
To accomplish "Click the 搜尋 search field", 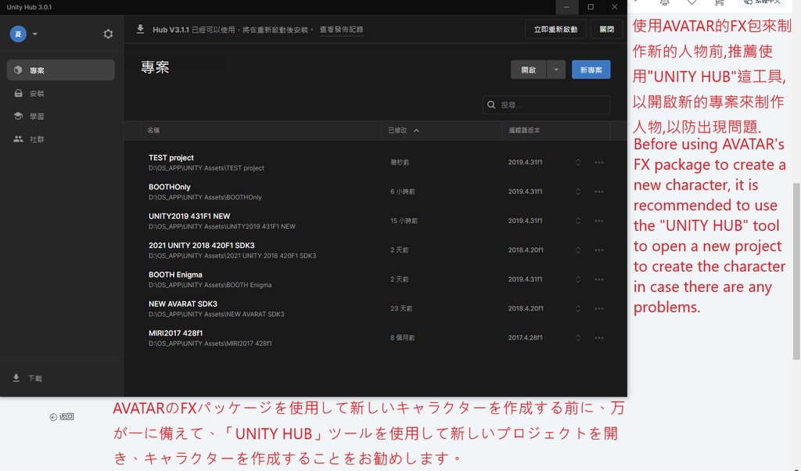I will click(548, 104).
